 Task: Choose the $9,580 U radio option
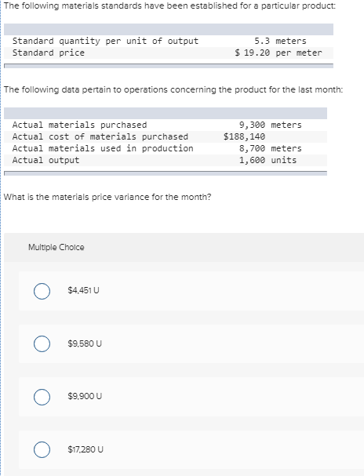(x=42, y=343)
